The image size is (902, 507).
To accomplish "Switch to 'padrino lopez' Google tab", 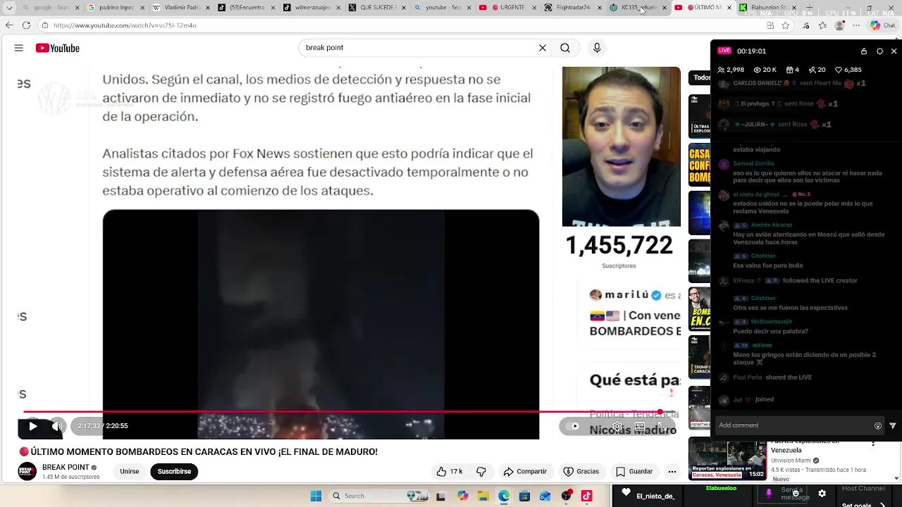I will [x=116, y=8].
